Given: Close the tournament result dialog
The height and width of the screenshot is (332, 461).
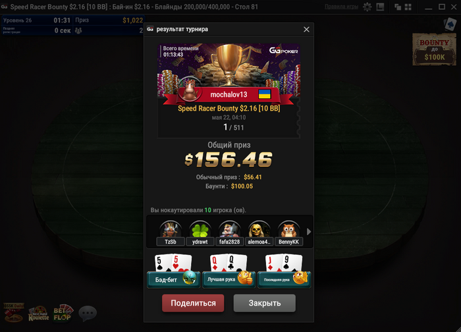Looking at the screenshot, I should [306, 30].
